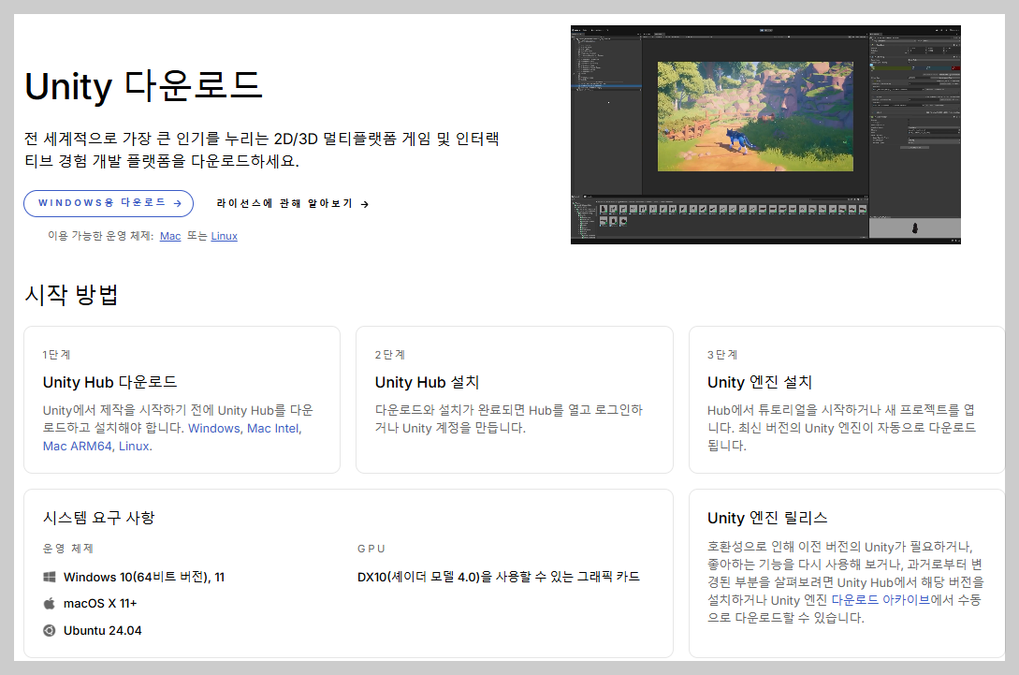Open Windows link in Unity Hub 다운로드 card
This screenshot has width=1019, height=675.
(213, 429)
